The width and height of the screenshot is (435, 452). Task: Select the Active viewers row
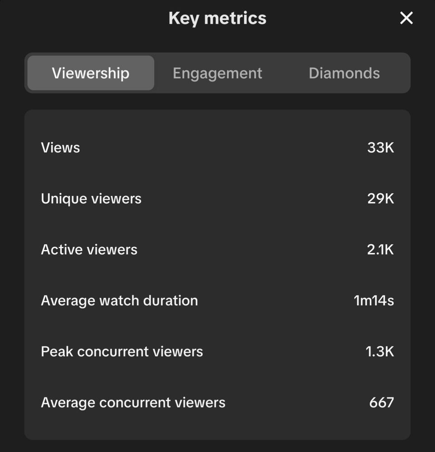217,250
